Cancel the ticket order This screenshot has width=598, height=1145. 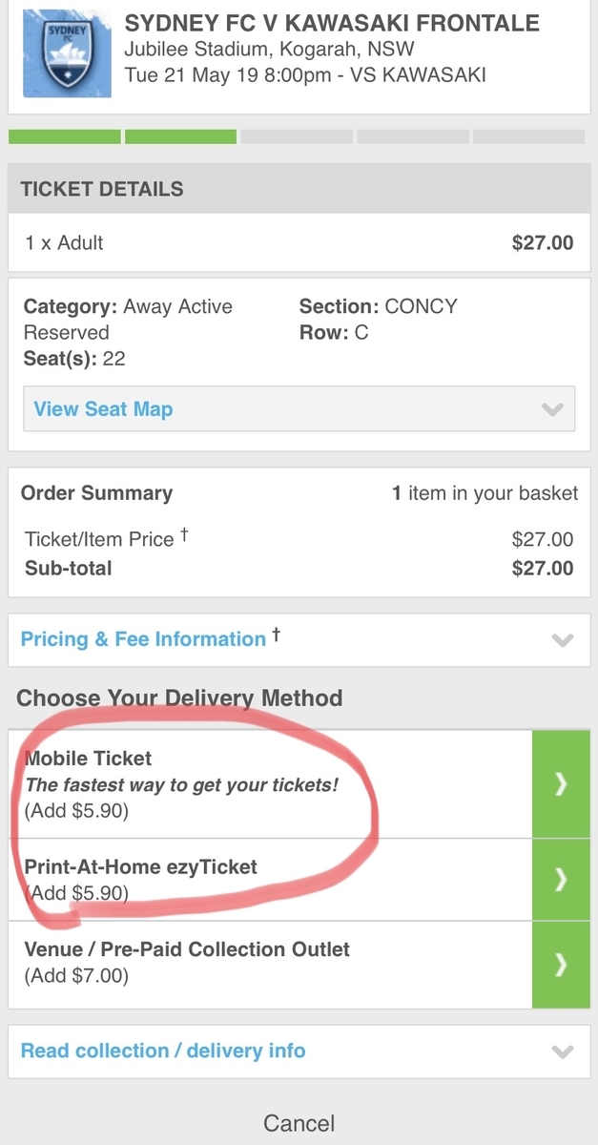[x=299, y=1123]
